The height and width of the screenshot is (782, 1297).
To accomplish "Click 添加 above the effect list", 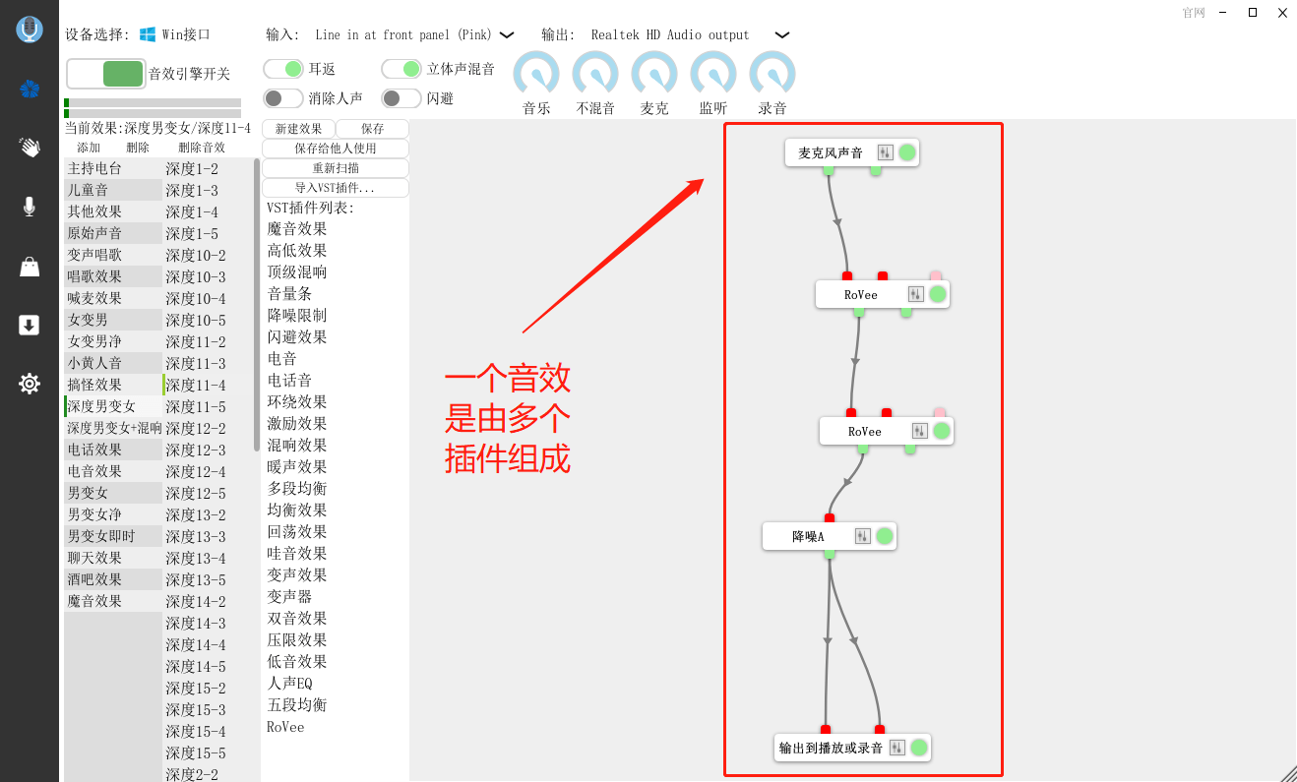I will 89,148.
